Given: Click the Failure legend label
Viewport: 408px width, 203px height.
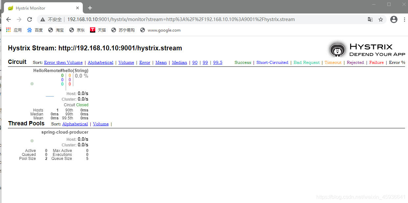Looking at the screenshot, I should click(x=376, y=62).
